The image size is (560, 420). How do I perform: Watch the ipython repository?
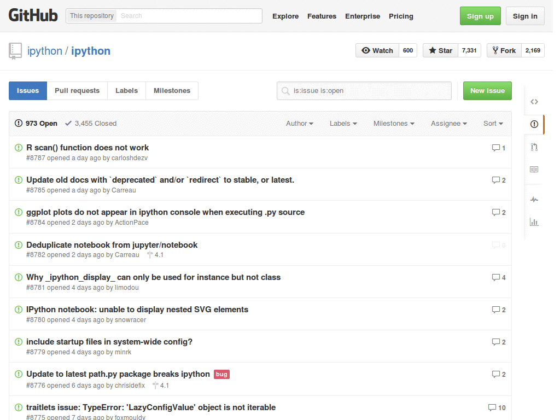click(x=377, y=50)
